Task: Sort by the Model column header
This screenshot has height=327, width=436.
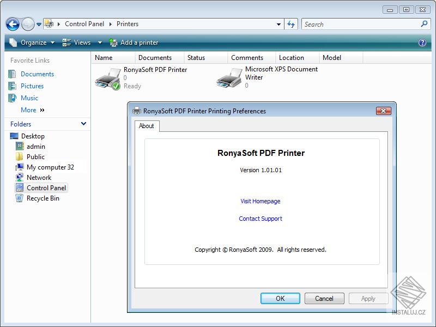Action: (341, 58)
